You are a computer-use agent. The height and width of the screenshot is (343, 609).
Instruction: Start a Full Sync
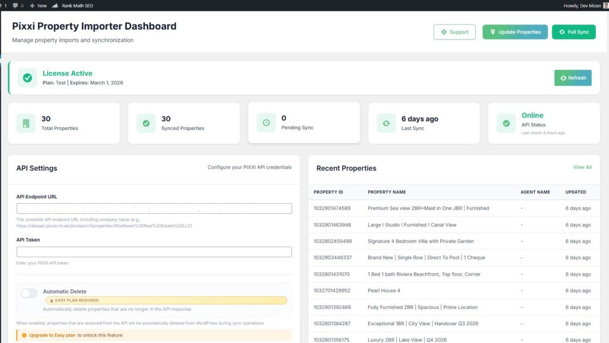point(573,32)
